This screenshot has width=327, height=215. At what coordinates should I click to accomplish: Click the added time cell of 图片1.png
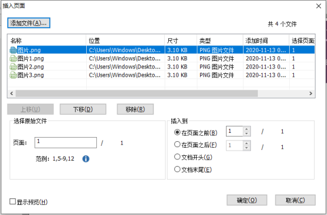(x=266, y=58)
